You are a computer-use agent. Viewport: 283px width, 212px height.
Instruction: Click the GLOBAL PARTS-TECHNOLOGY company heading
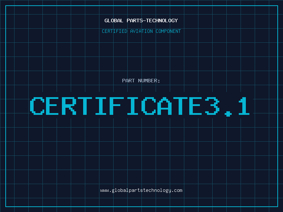141,20
